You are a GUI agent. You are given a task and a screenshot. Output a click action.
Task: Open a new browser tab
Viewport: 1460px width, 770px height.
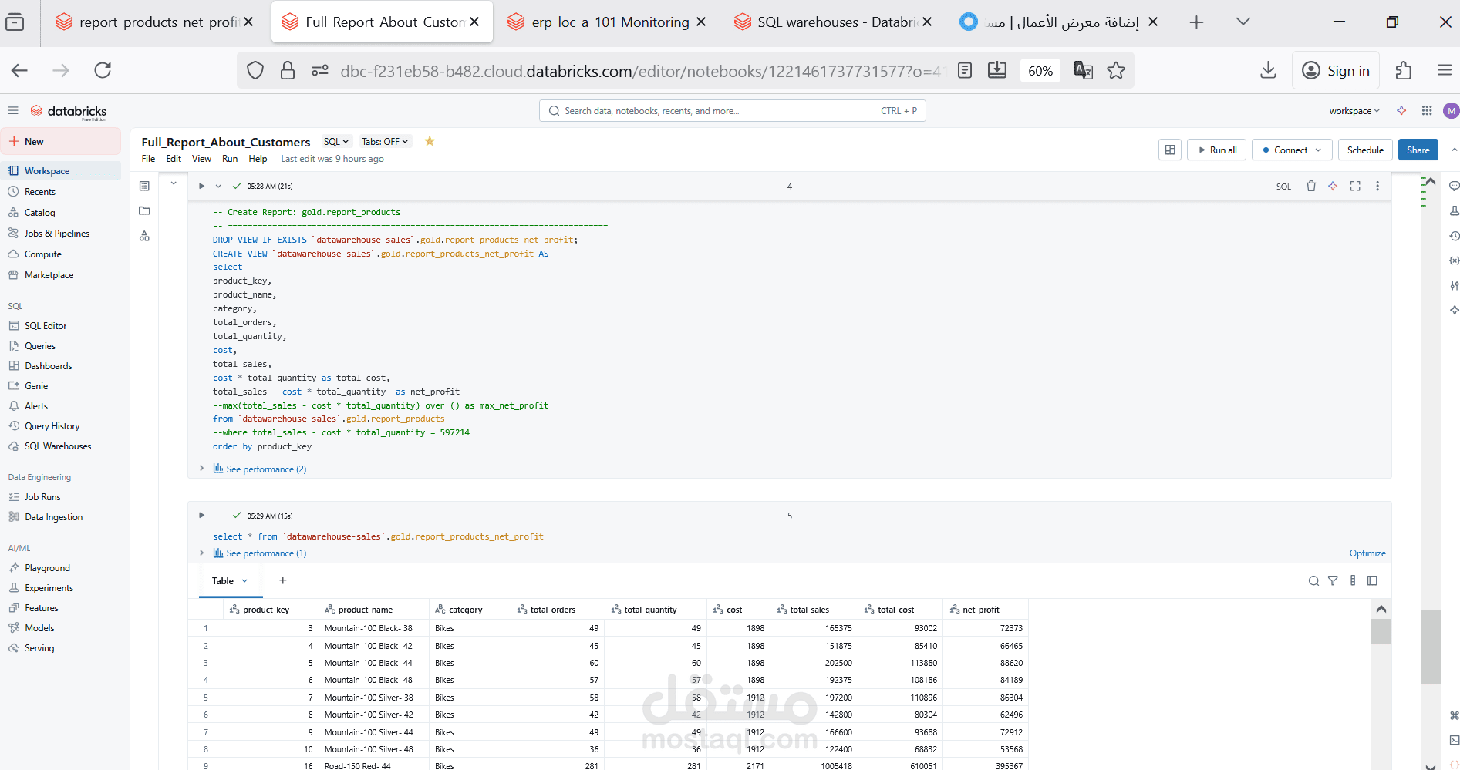[1196, 22]
